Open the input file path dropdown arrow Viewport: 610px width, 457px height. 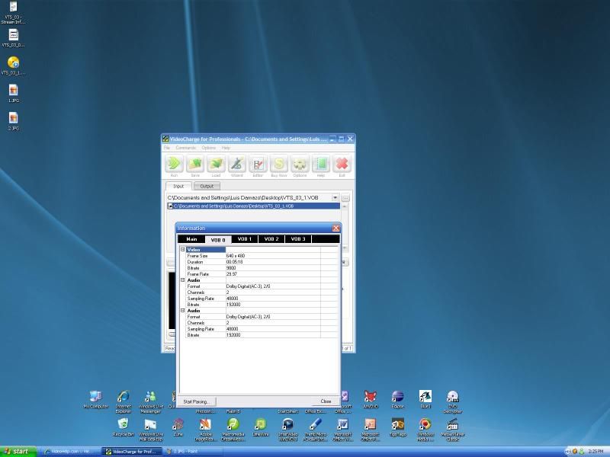(335, 198)
